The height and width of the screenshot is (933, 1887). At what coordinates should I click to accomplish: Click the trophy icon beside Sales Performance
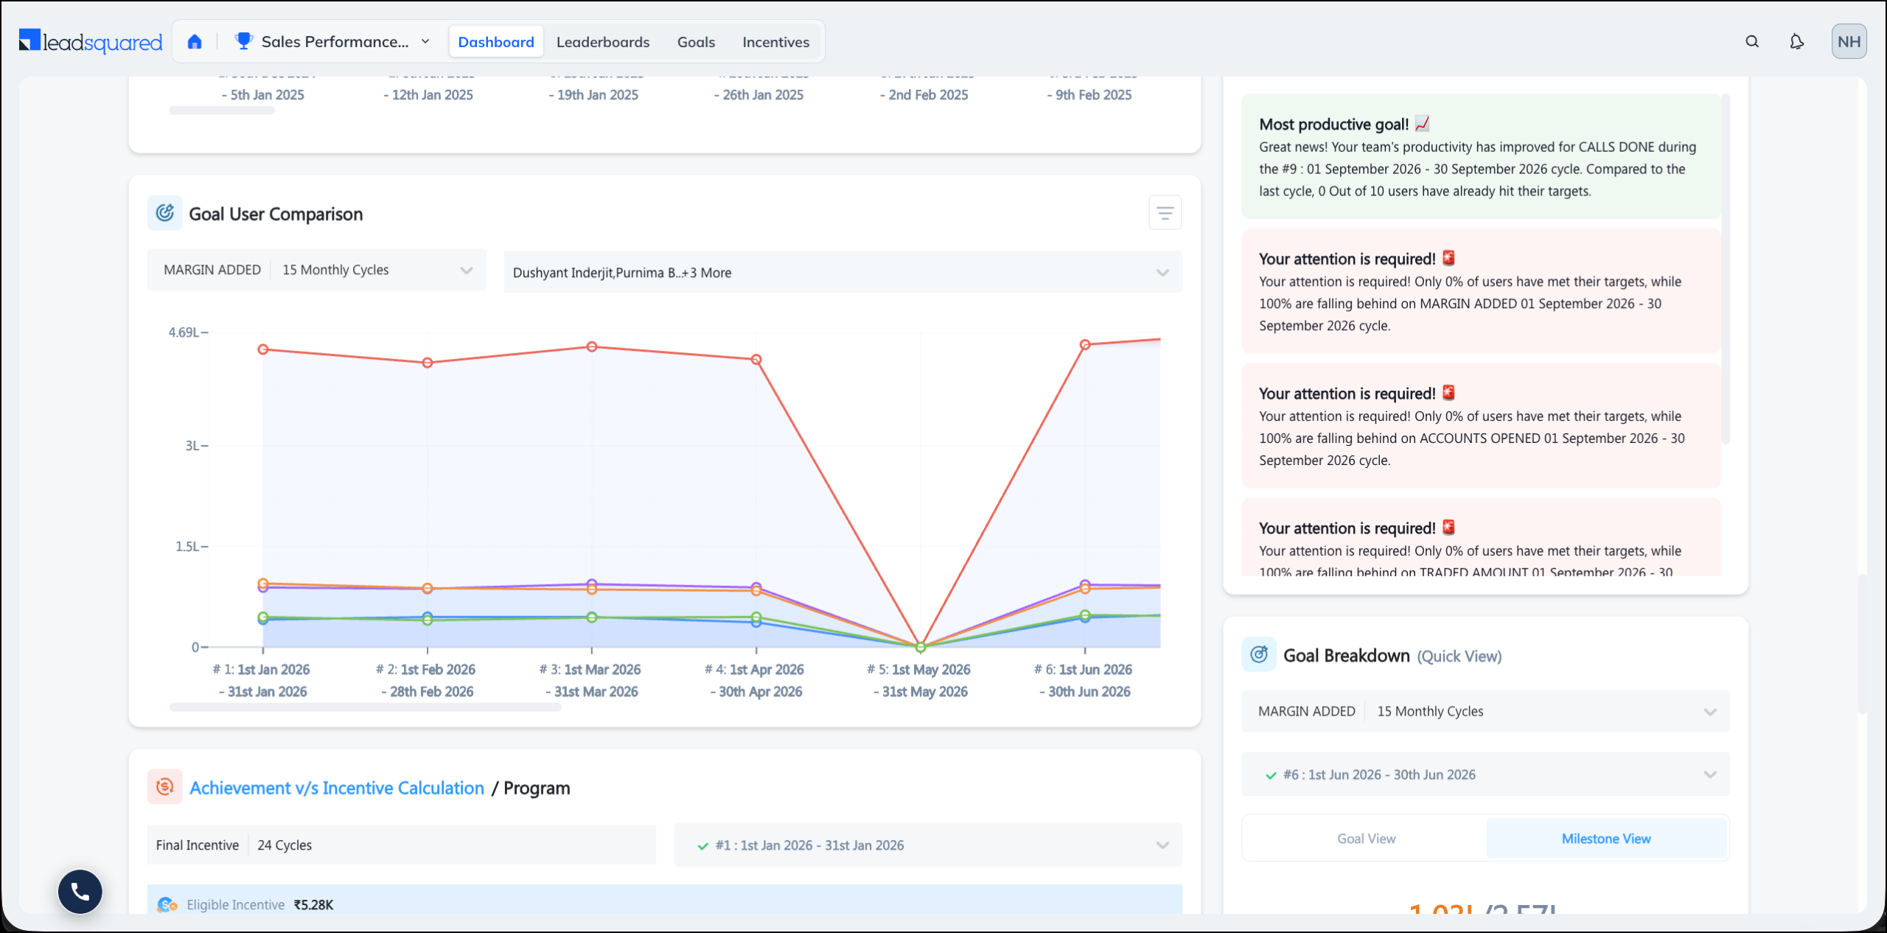coord(243,41)
